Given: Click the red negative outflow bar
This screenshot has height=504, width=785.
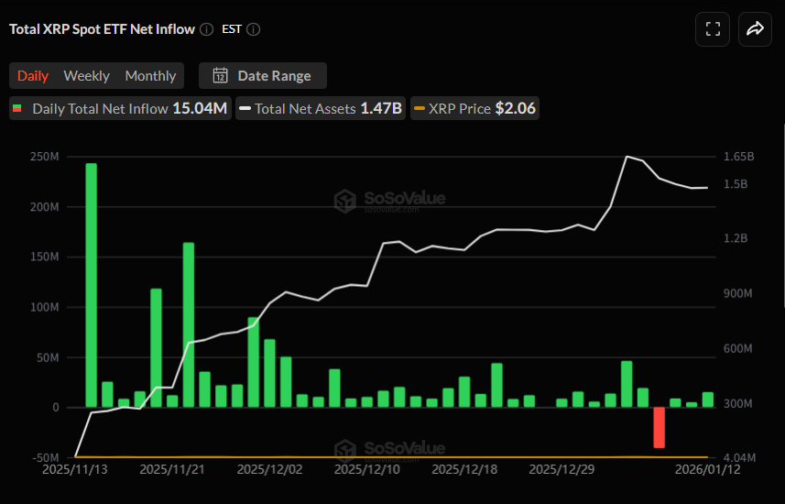Looking at the screenshot, I should (x=659, y=427).
